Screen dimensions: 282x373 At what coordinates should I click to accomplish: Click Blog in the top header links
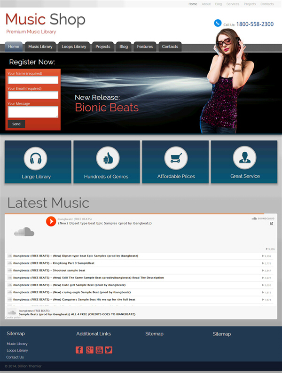coord(219,4)
